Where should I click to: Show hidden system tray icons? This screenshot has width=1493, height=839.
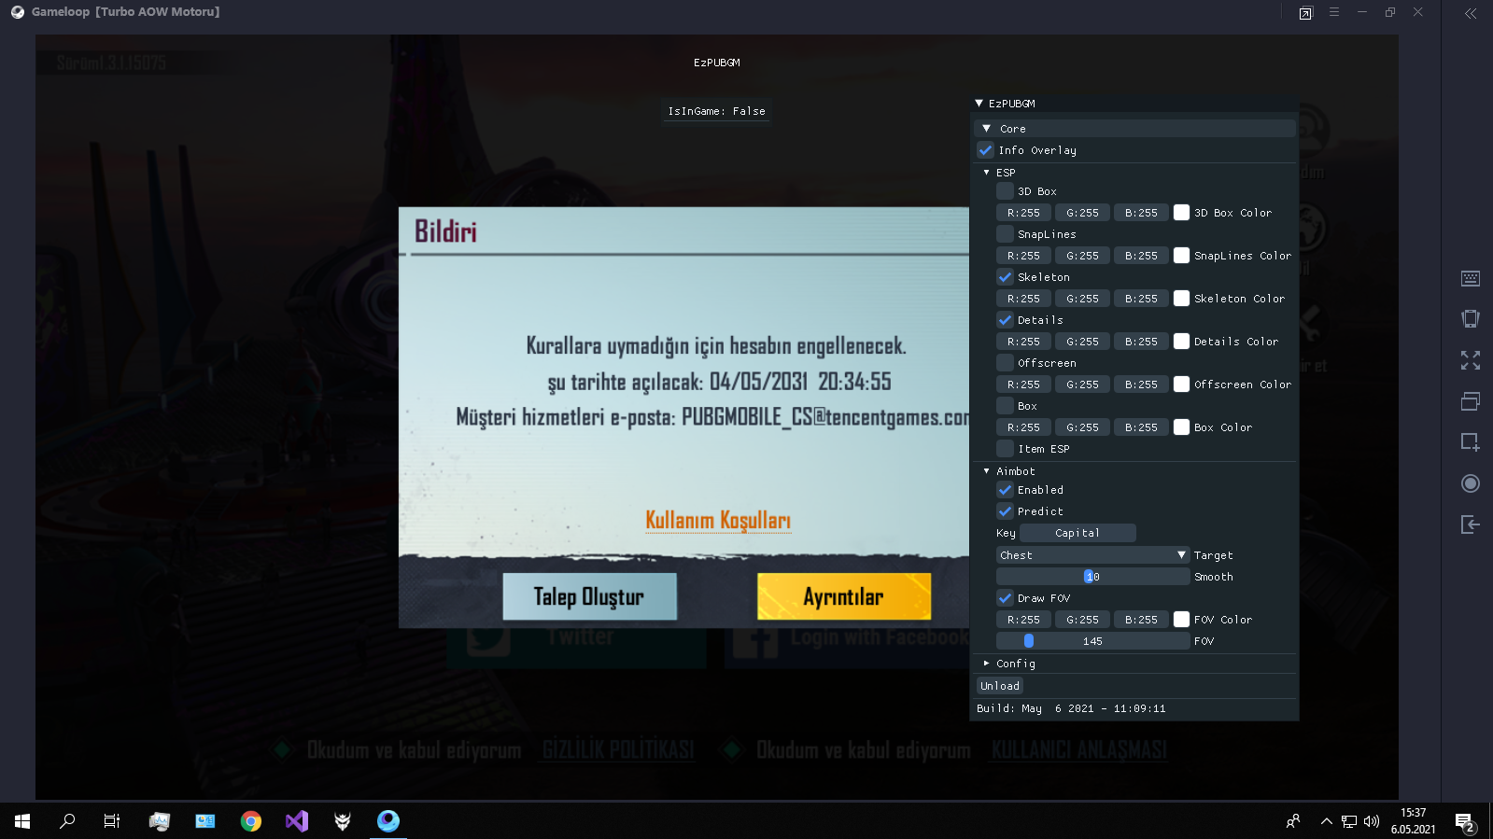click(x=1326, y=821)
